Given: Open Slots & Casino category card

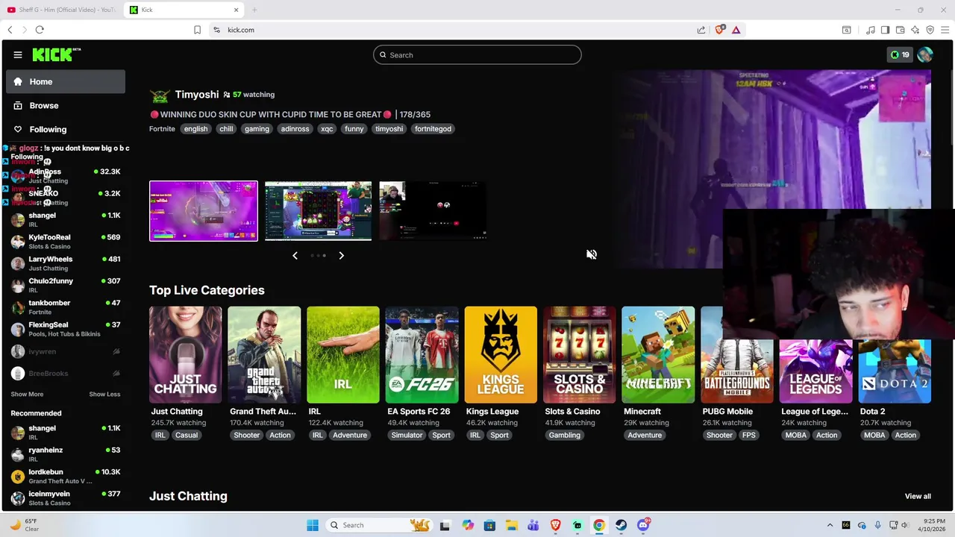Looking at the screenshot, I should click(x=580, y=355).
